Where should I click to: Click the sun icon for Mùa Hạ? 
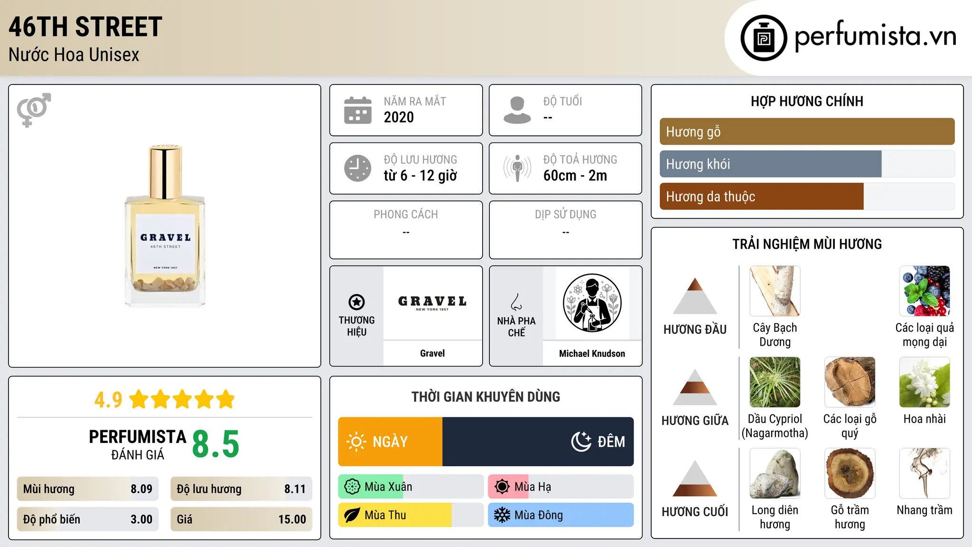click(502, 487)
